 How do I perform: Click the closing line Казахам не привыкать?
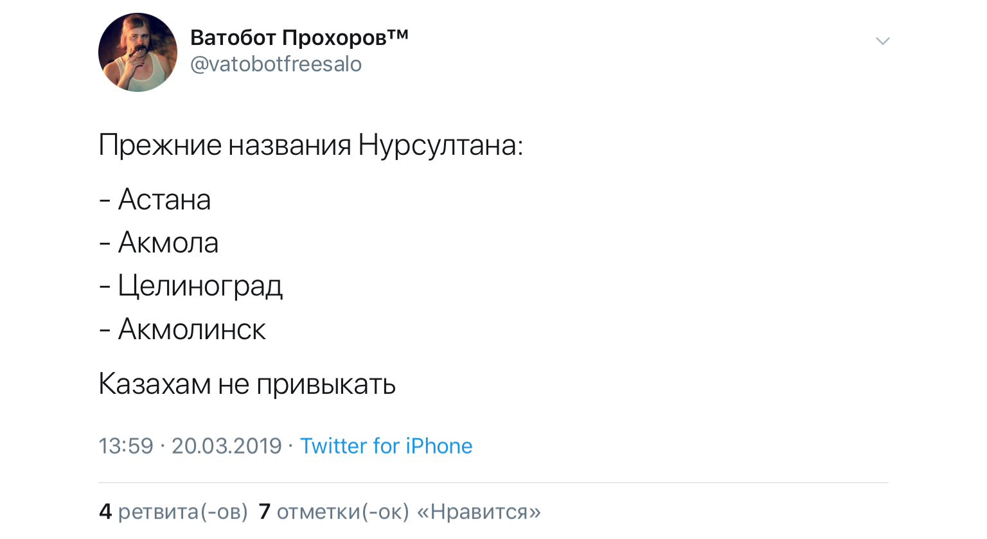pos(247,384)
